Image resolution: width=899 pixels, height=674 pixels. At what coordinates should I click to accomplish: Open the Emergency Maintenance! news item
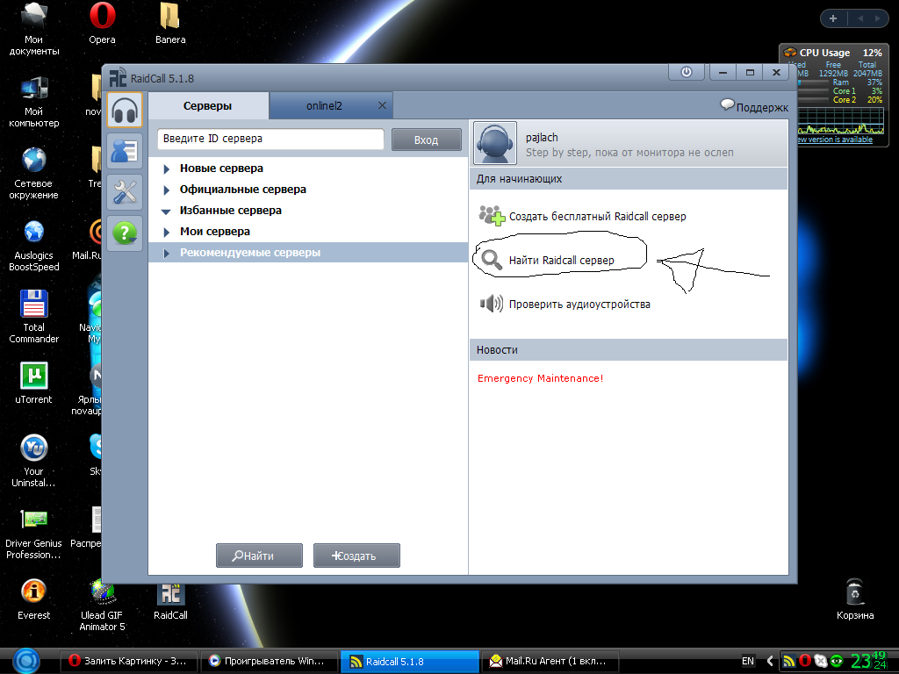[x=540, y=378]
